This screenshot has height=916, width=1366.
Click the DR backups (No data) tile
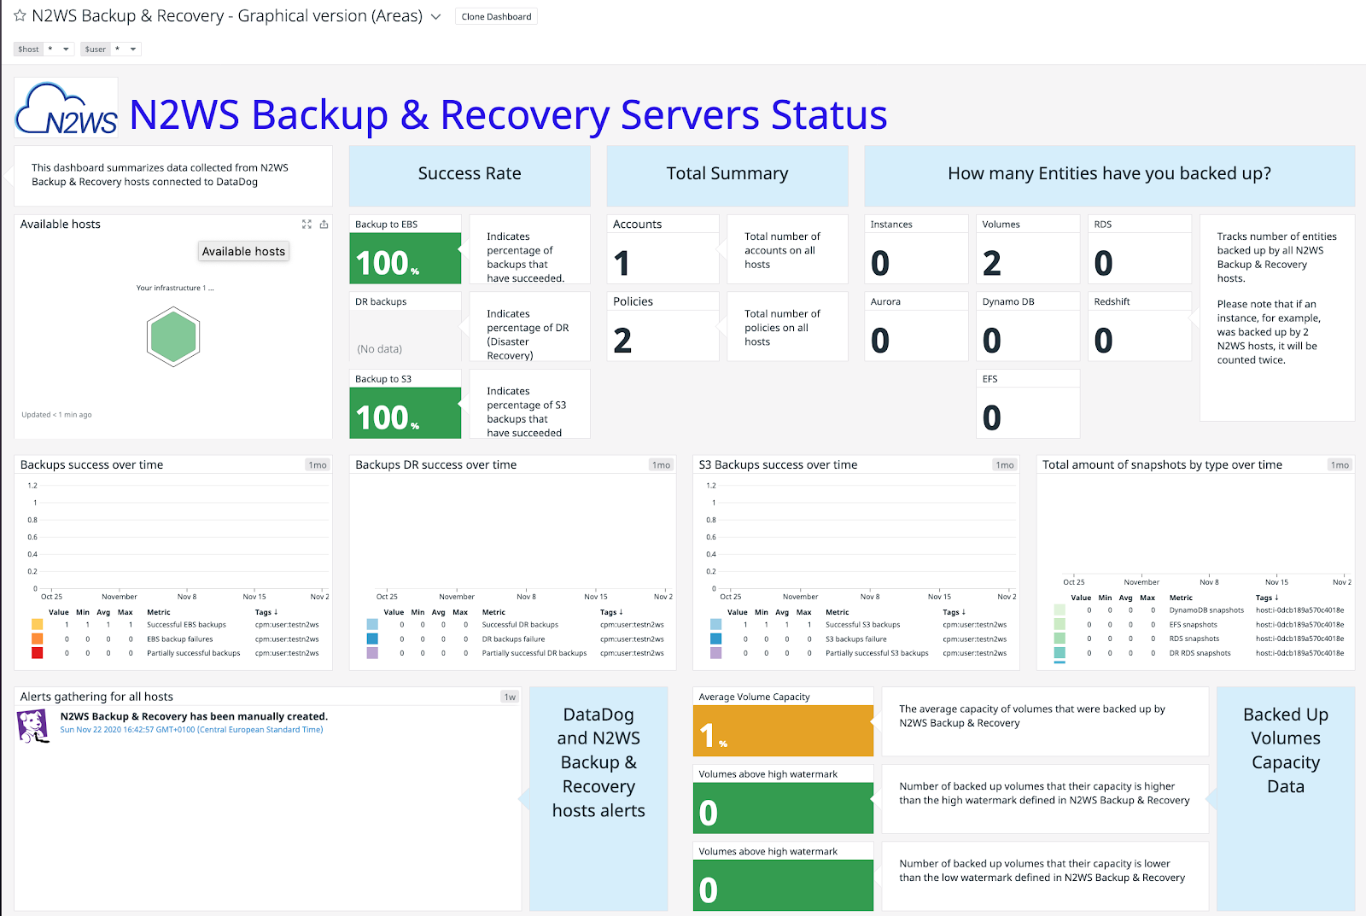pyautogui.click(x=406, y=327)
